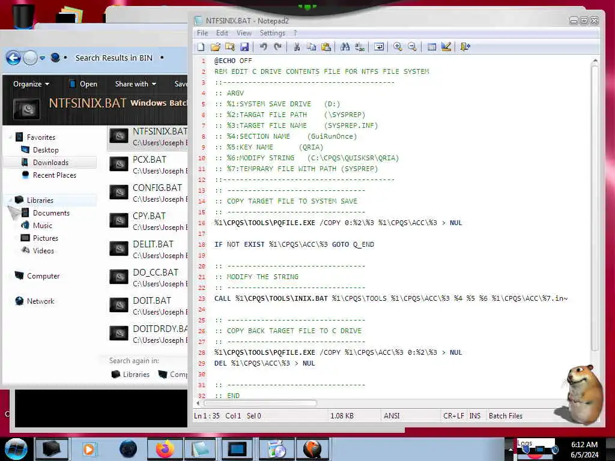The height and width of the screenshot is (461, 615).
Task: Click the Copy toolbar icon
Action: (312, 47)
